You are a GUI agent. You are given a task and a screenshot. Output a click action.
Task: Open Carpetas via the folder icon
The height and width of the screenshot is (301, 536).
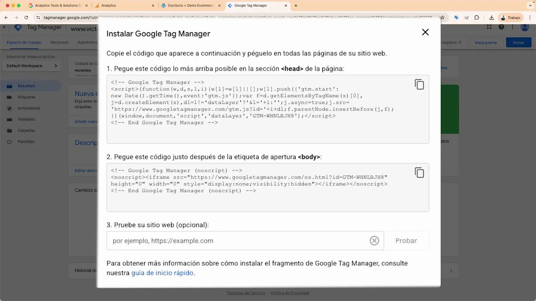coord(9,130)
